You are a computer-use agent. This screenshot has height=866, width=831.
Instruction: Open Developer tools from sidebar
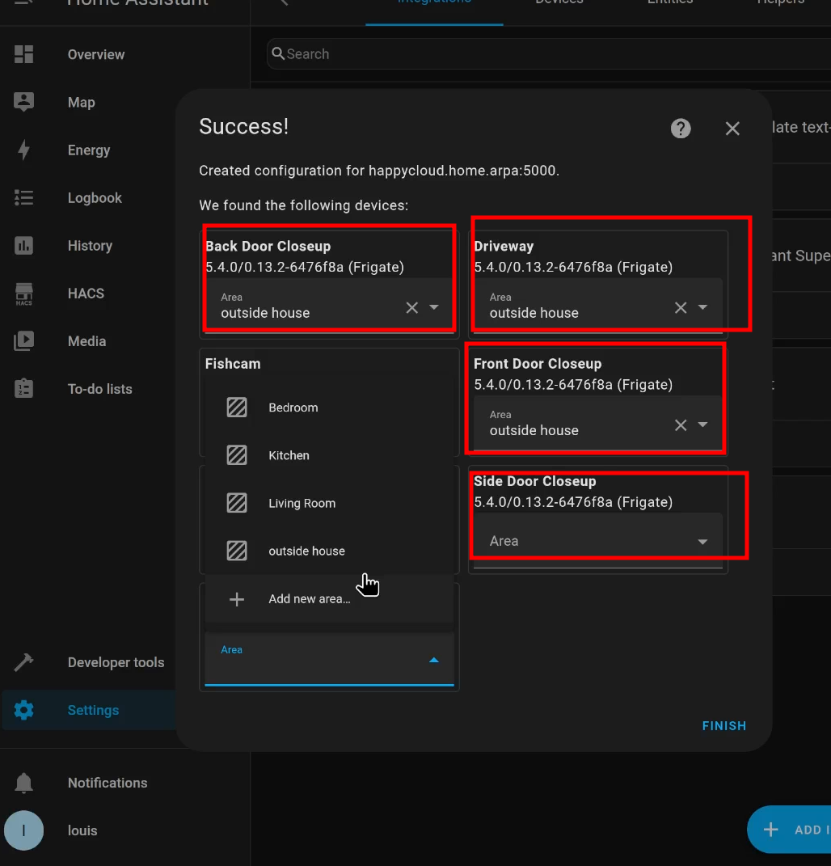[116, 662]
